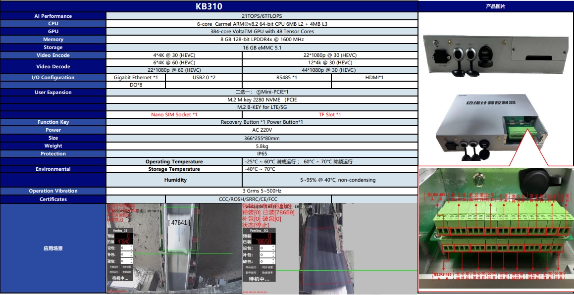Start running with 开始运行 in fenbu_01
574x295 pixels.
[251, 267]
